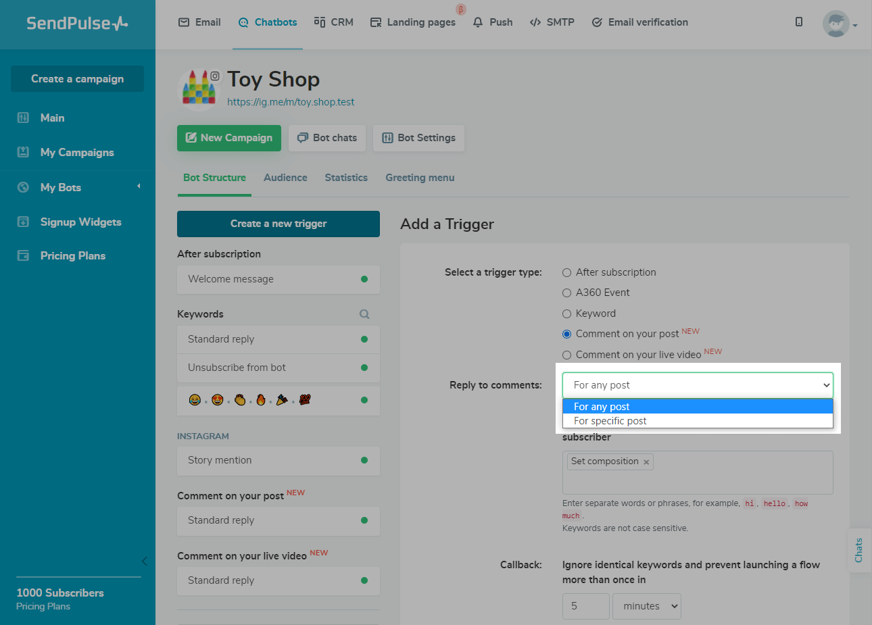Collapse the left sidebar with the chevron
Viewport: 872px width, 625px height.
click(x=144, y=561)
